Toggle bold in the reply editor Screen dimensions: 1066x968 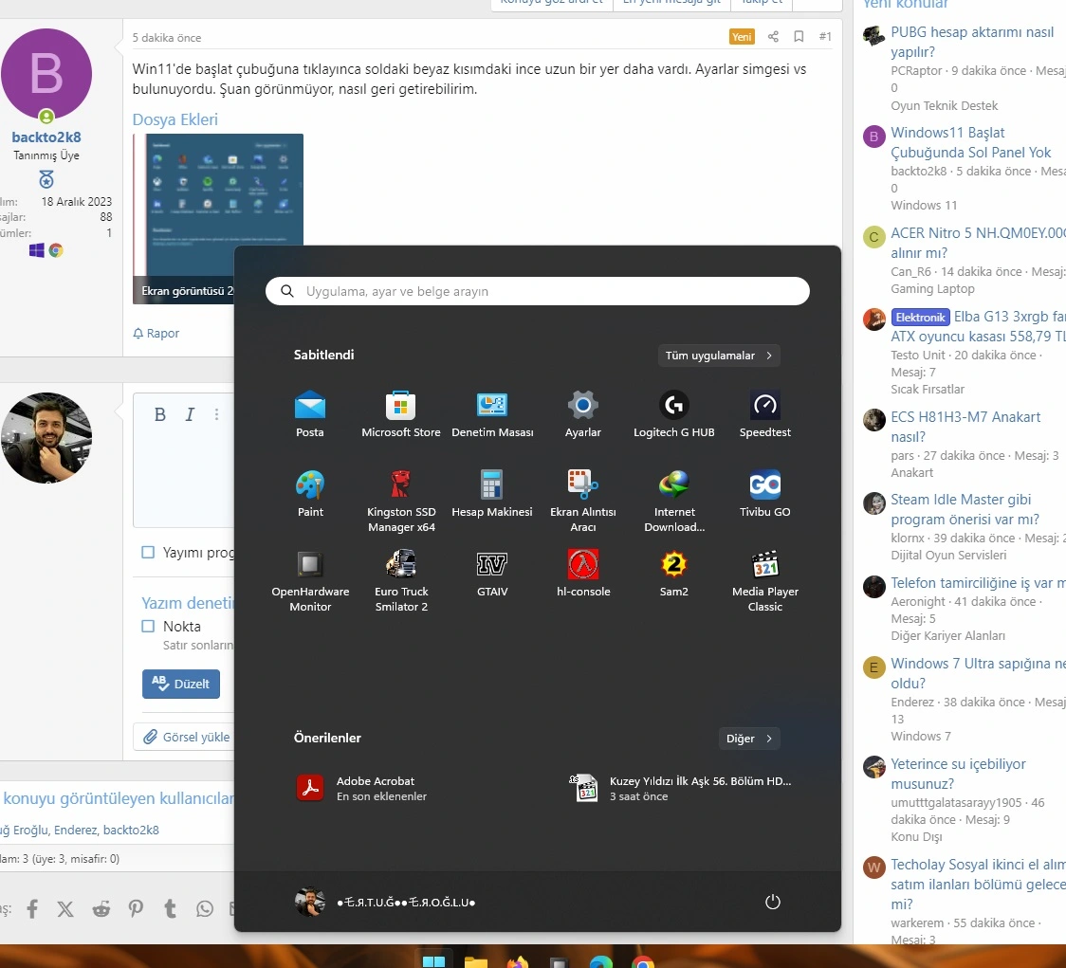159,414
